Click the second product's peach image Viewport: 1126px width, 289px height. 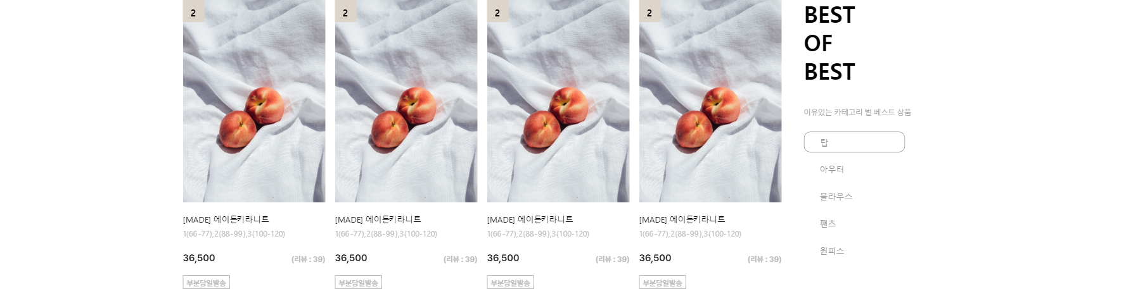[x=406, y=101]
